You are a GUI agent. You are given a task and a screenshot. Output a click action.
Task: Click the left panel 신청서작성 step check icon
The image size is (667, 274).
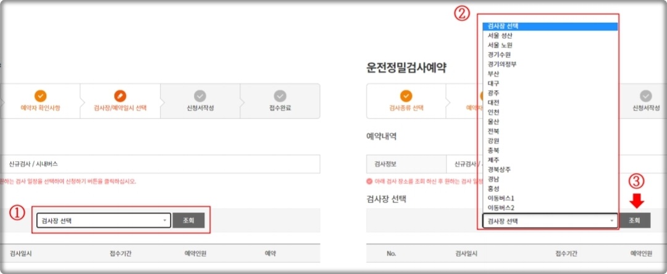click(x=200, y=96)
